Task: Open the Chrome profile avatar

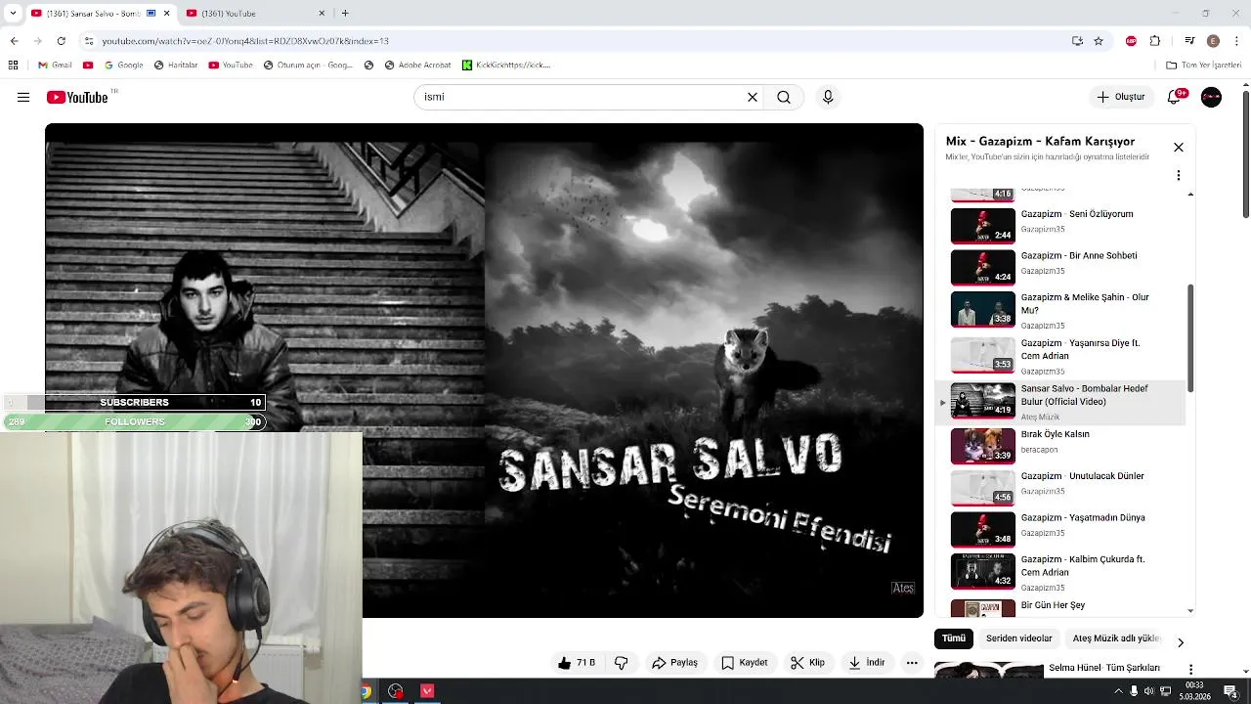Action: [1213, 41]
